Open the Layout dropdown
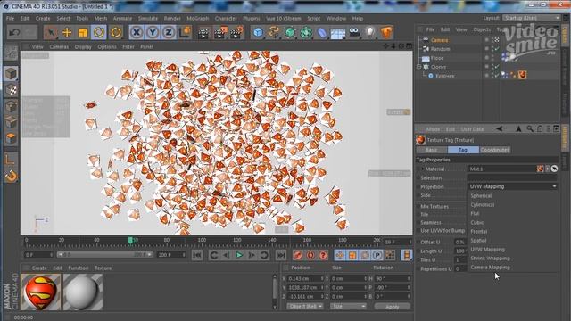The height and width of the screenshot is (321, 571). 532,18
